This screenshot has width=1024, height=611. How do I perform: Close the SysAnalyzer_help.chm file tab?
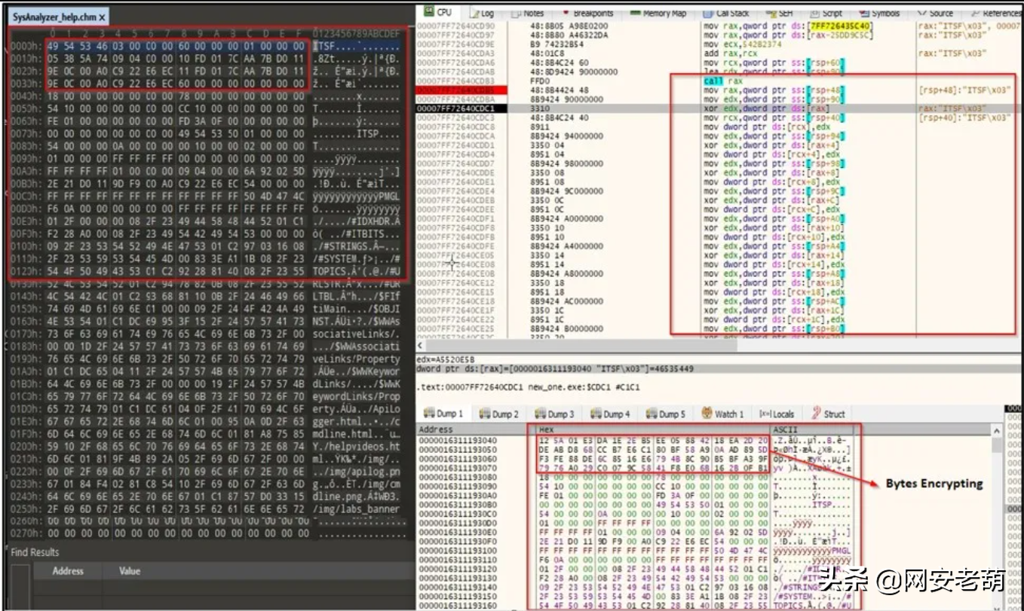coord(103,17)
